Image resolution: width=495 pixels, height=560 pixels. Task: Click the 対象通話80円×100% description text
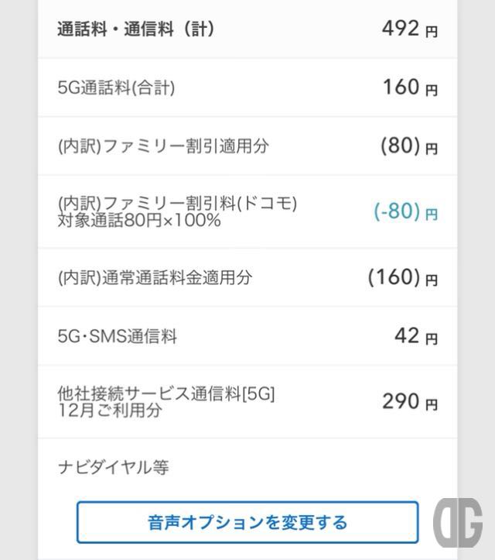click(139, 220)
